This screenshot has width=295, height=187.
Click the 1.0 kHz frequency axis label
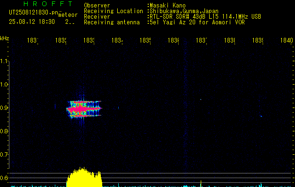[x=5, y=85]
